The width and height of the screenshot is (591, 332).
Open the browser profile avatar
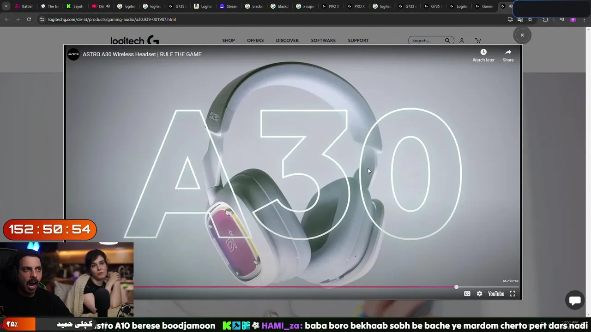(573, 19)
